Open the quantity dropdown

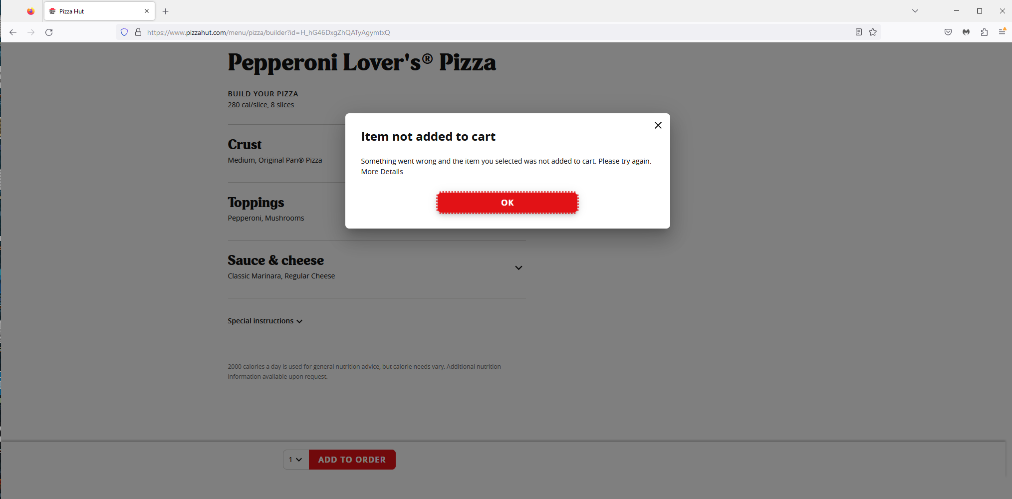[296, 460]
